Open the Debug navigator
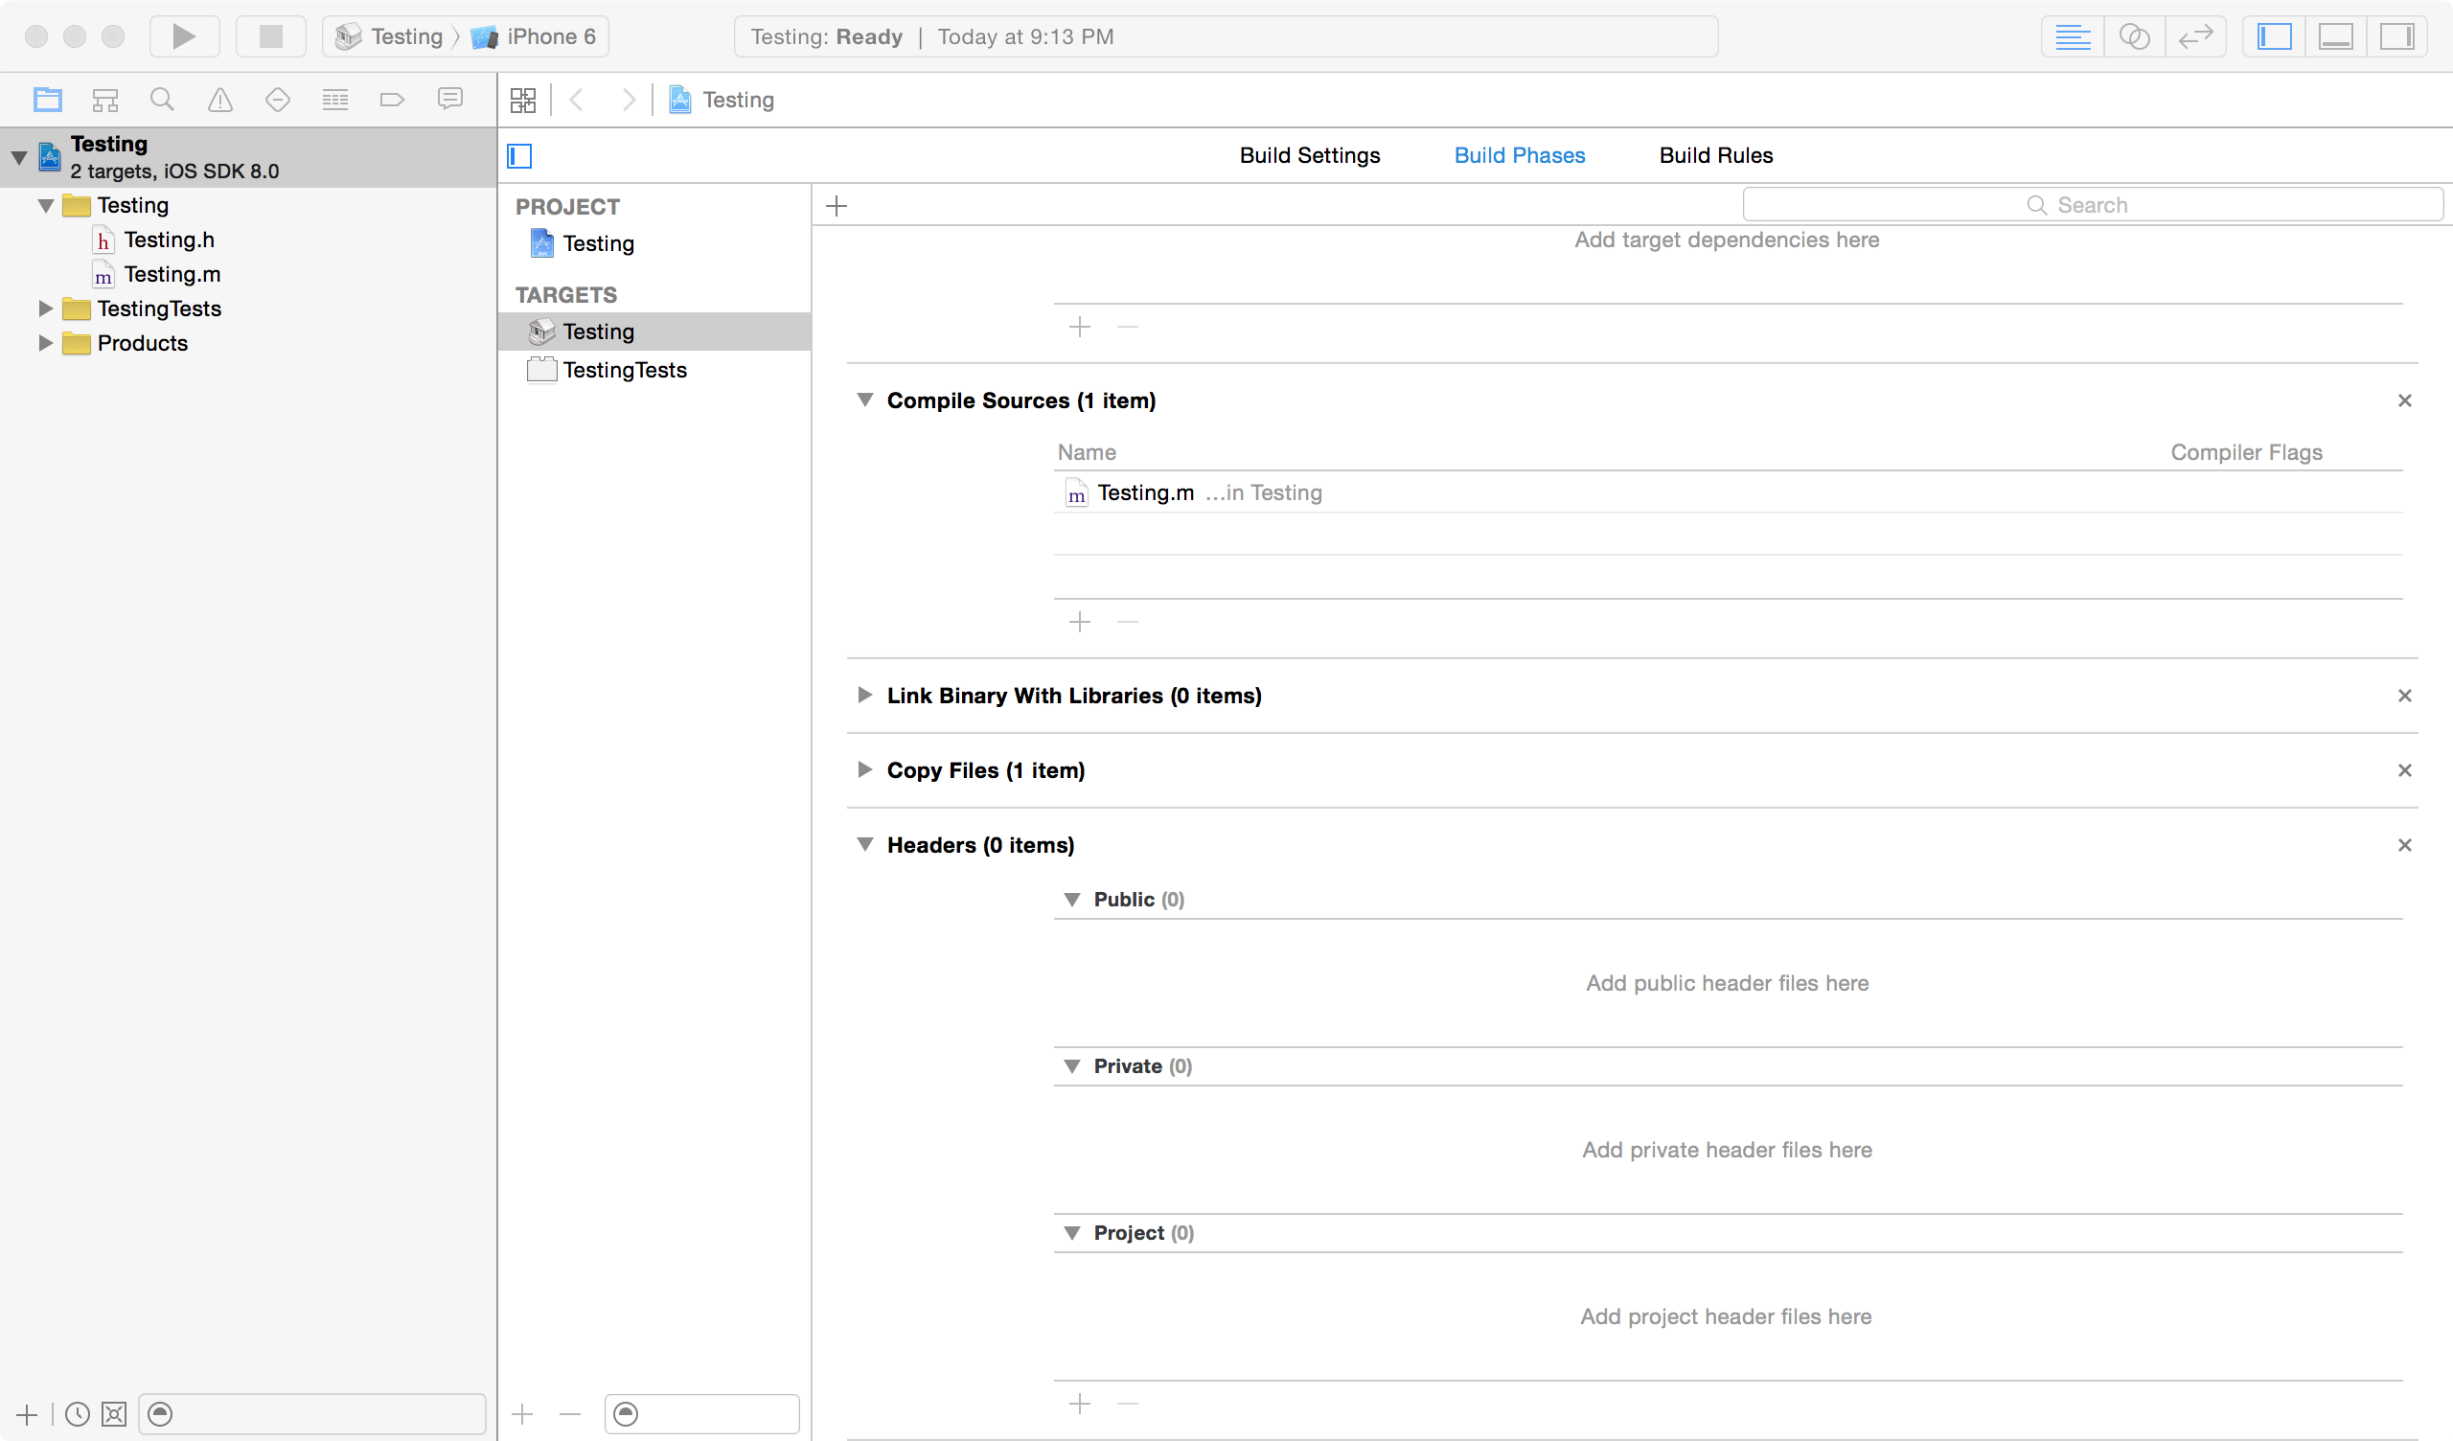 click(334, 100)
